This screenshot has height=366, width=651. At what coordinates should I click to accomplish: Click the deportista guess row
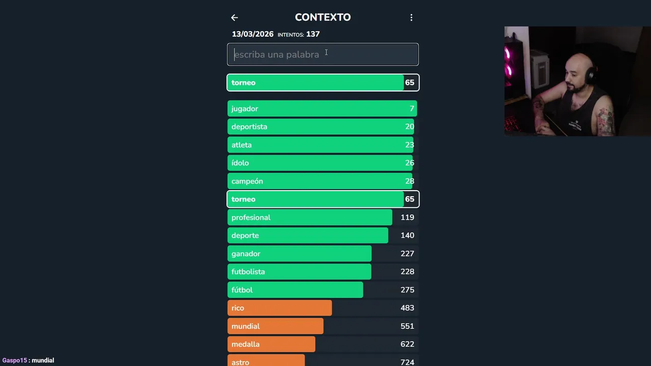click(x=322, y=127)
